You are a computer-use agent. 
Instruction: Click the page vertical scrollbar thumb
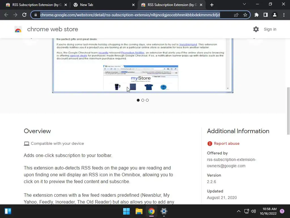(288, 111)
